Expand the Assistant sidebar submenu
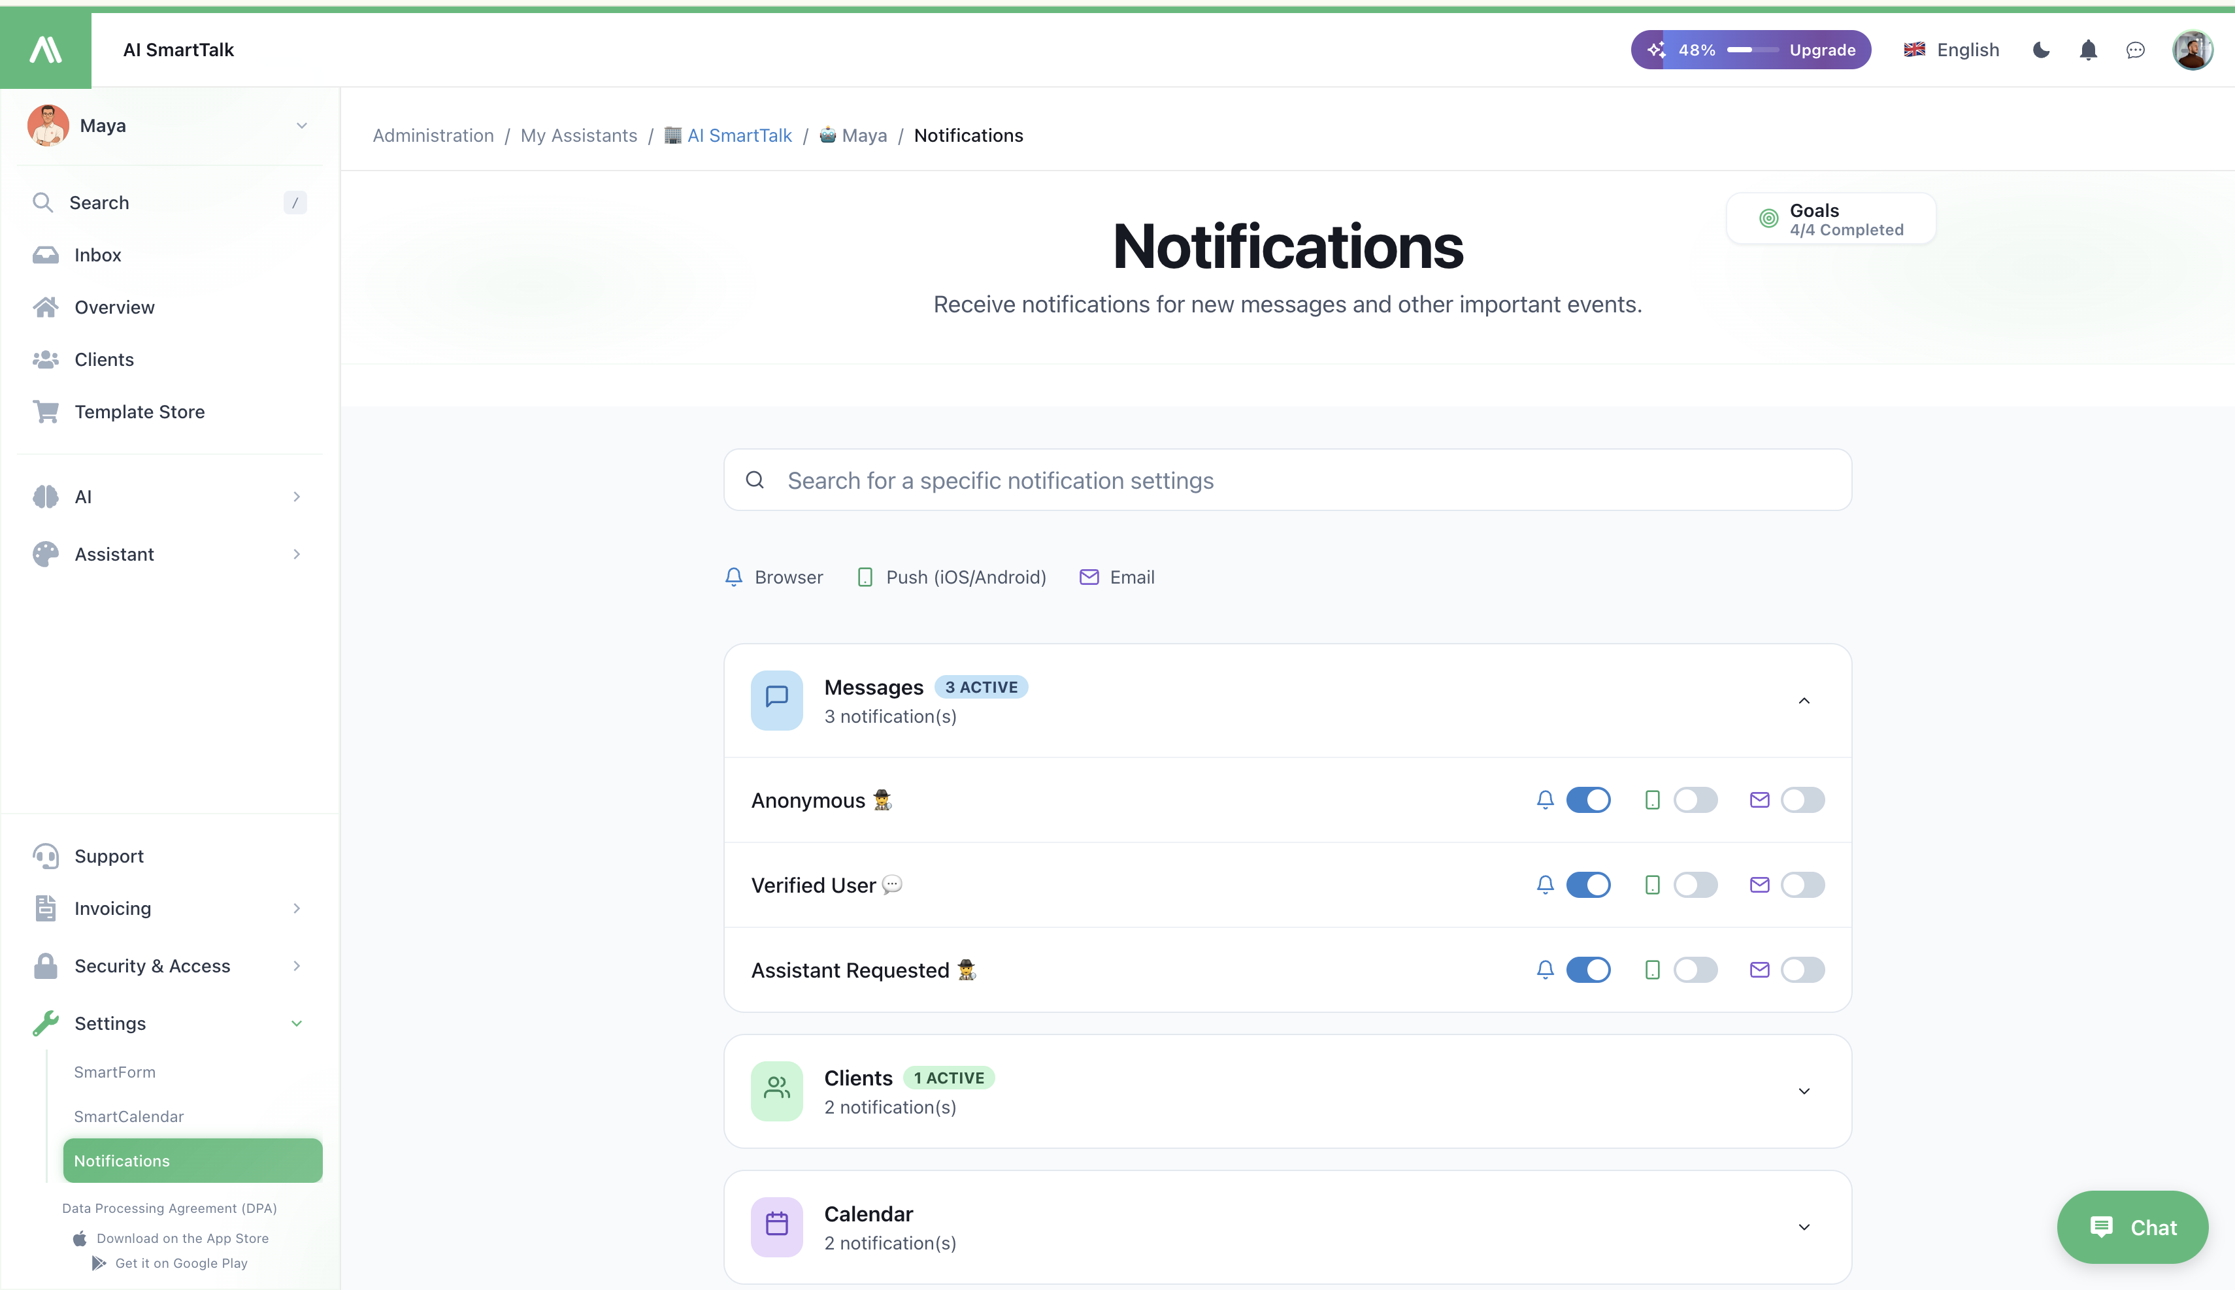The width and height of the screenshot is (2235, 1290). [297, 555]
